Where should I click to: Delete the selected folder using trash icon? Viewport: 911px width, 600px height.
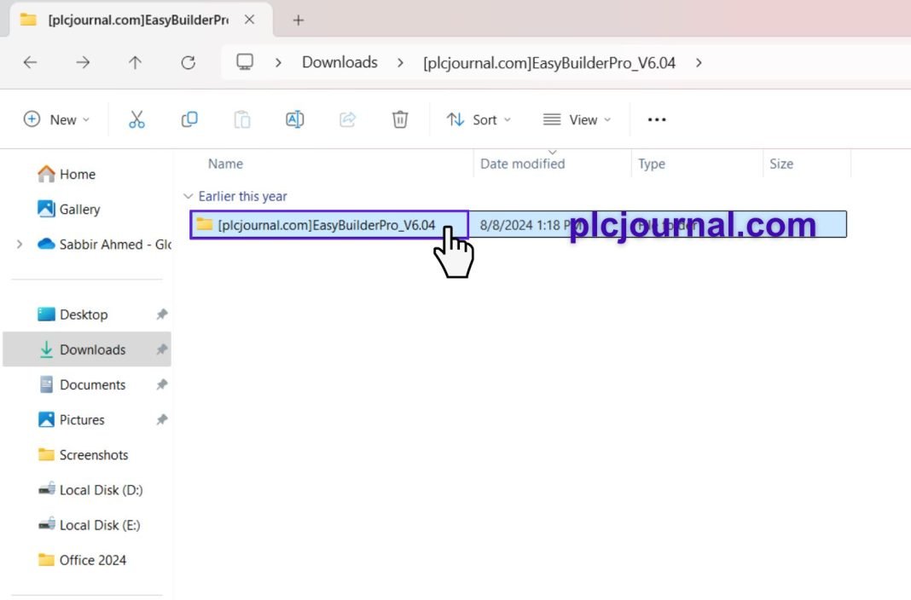coord(399,119)
